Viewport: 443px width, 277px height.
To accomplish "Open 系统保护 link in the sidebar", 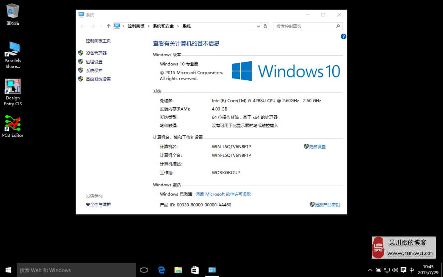I will click(x=94, y=70).
